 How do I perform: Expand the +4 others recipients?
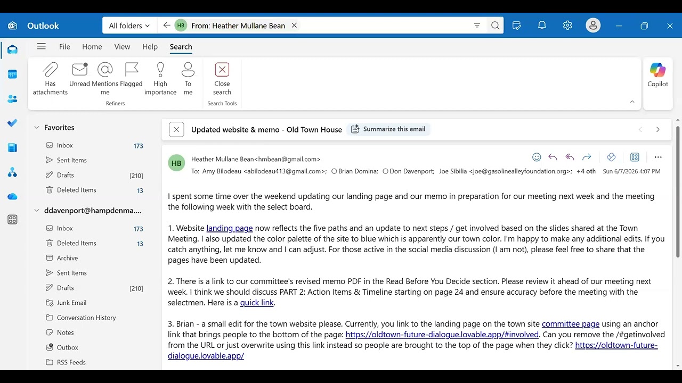click(586, 171)
